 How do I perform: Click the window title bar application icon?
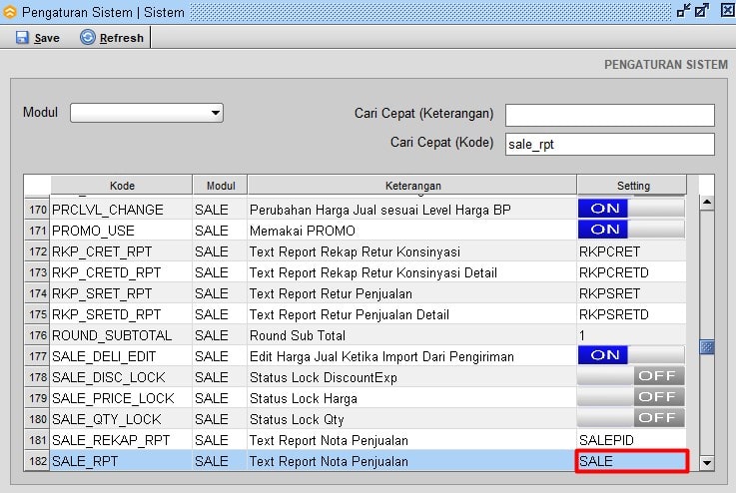tap(10, 11)
